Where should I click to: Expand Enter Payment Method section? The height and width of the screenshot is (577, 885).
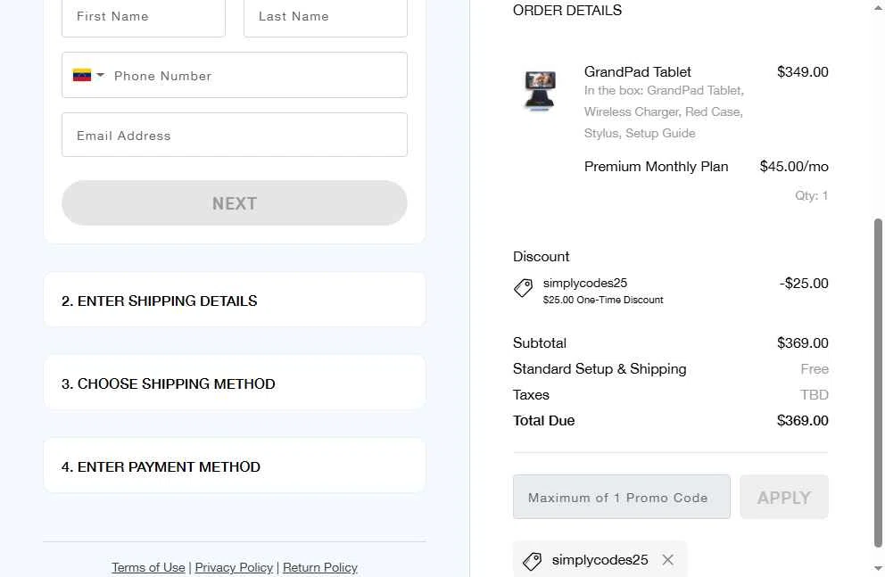pos(235,466)
